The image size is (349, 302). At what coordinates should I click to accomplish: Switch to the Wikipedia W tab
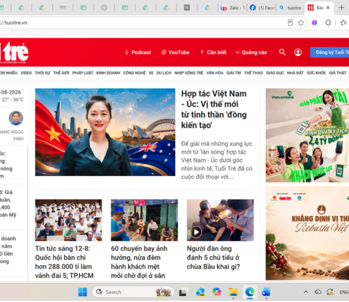187,8
